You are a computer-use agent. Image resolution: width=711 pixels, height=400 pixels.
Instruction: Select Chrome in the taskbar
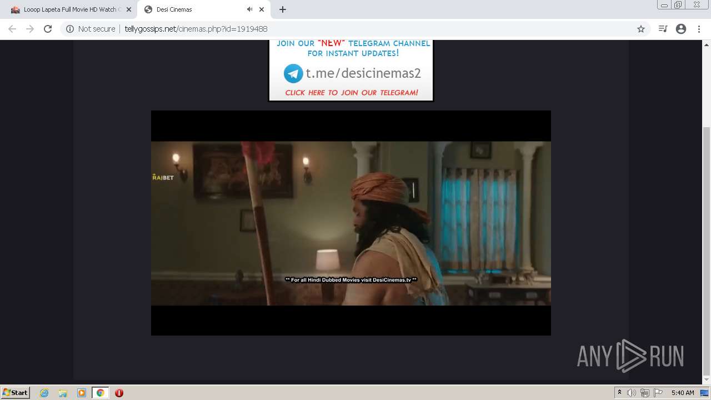pos(100,393)
